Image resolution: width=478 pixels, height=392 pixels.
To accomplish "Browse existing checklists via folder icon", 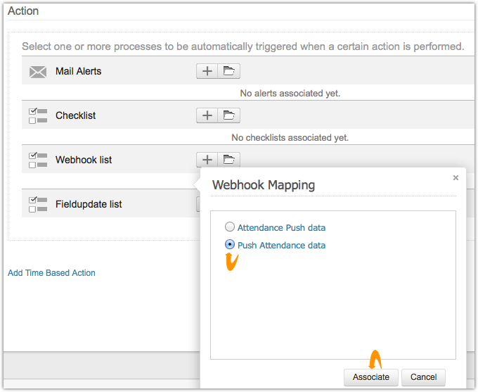I will (229, 115).
